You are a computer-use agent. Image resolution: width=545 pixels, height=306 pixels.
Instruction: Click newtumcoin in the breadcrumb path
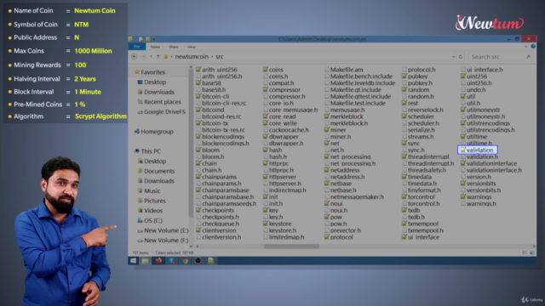point(192,57)
